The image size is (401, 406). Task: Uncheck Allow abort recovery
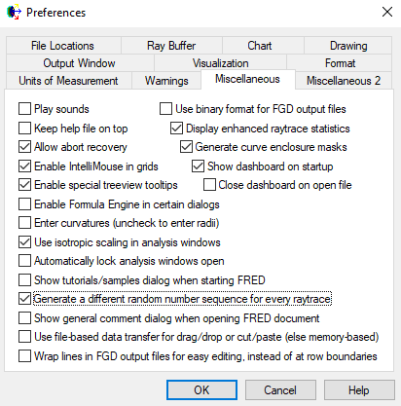[x=24, y=147]
